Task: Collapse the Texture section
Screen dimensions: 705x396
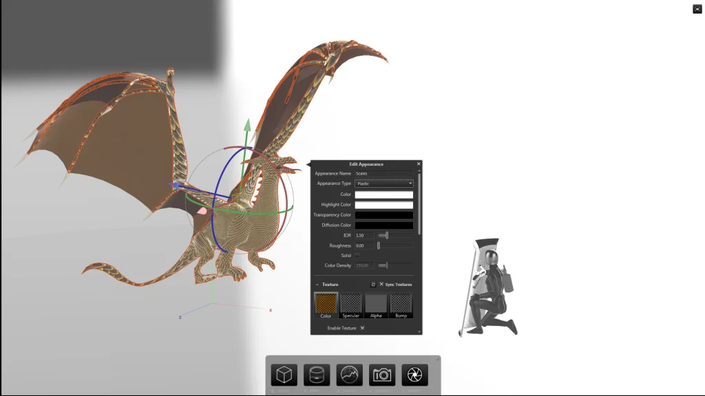Action: [317, 284]
